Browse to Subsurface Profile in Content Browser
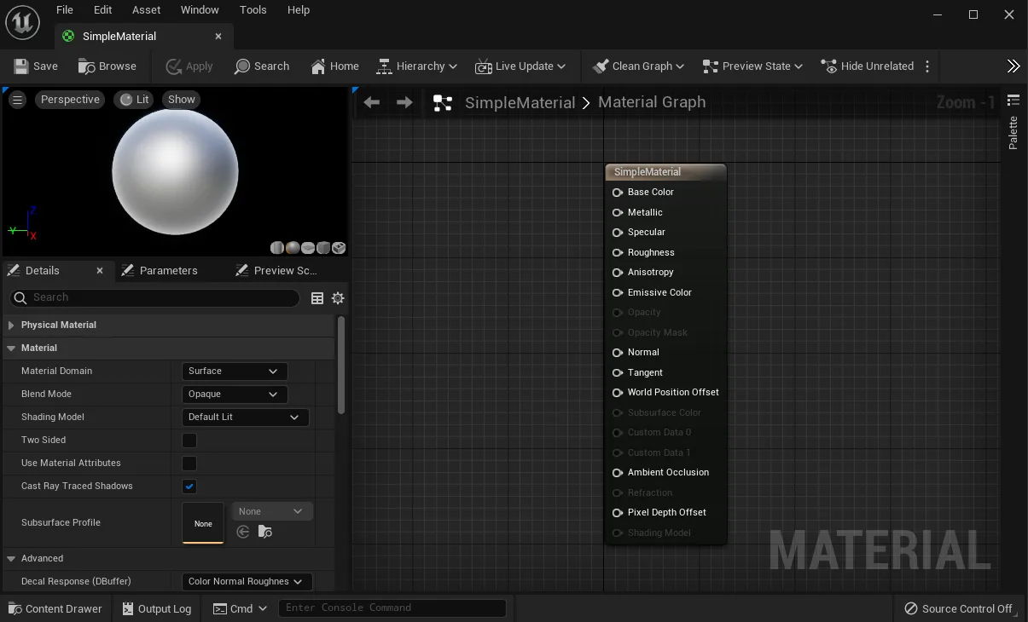This screenshot has width=1028, height=622. (x=265, y=532)
